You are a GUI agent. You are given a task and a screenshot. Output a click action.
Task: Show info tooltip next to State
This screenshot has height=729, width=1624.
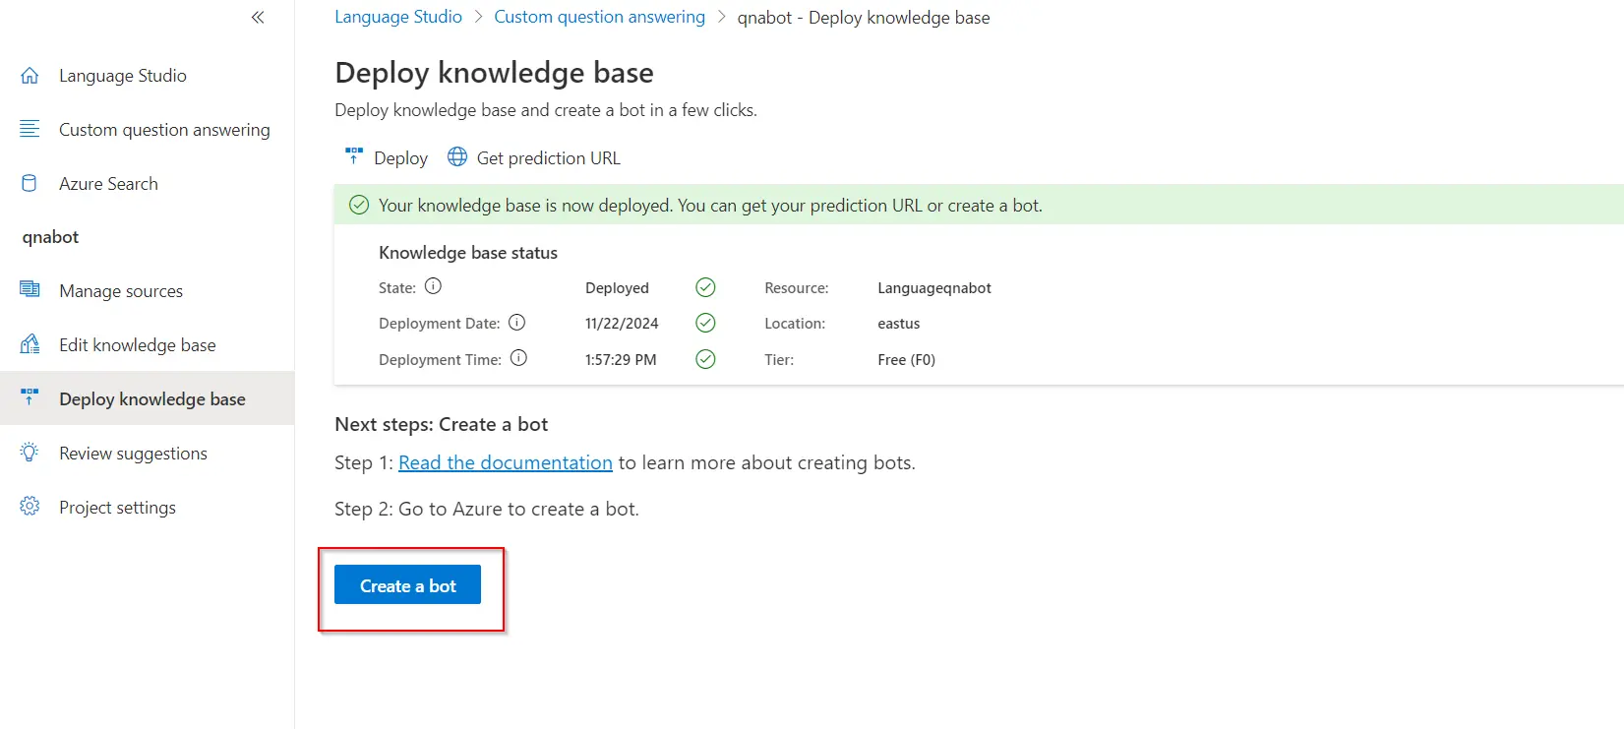pos(433,286)
